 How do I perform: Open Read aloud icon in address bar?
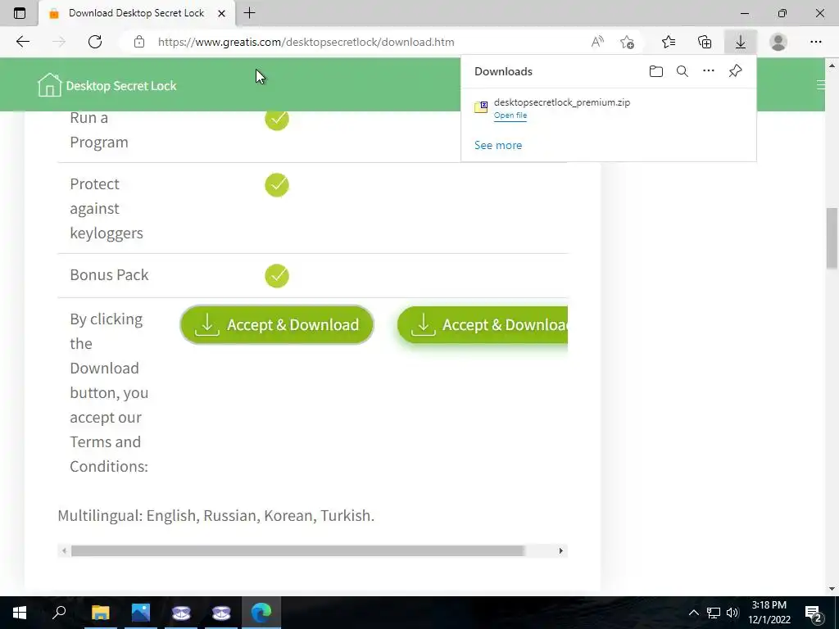point(597,42)
